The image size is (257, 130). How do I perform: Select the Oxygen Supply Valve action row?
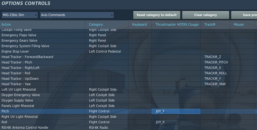[128, 101]
